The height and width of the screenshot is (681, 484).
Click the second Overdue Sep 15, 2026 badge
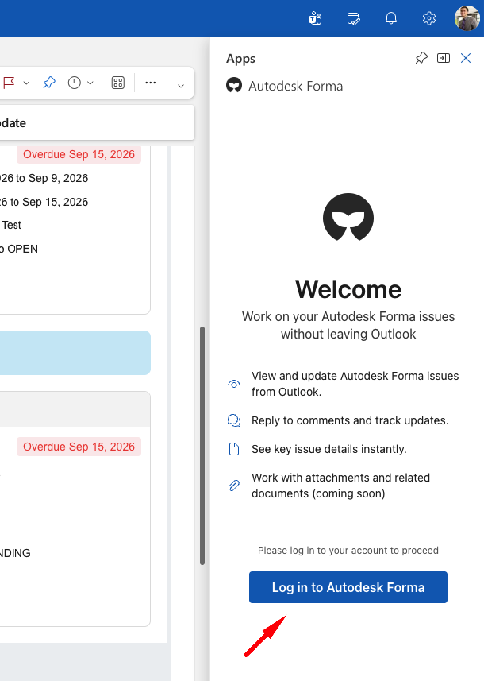point(79,447)
